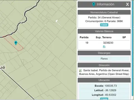The width and height of the screenshot is (134, 100).
Task: Click the save icon under Sup. Terreno
Action: [104, 47]
